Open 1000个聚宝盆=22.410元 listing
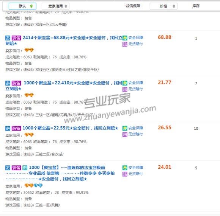Screen dimensions: 220x216 click(64, 85)
